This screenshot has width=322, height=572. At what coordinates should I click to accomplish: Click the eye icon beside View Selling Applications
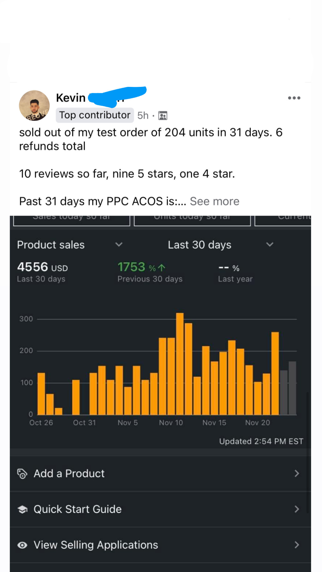pos(23,545)
